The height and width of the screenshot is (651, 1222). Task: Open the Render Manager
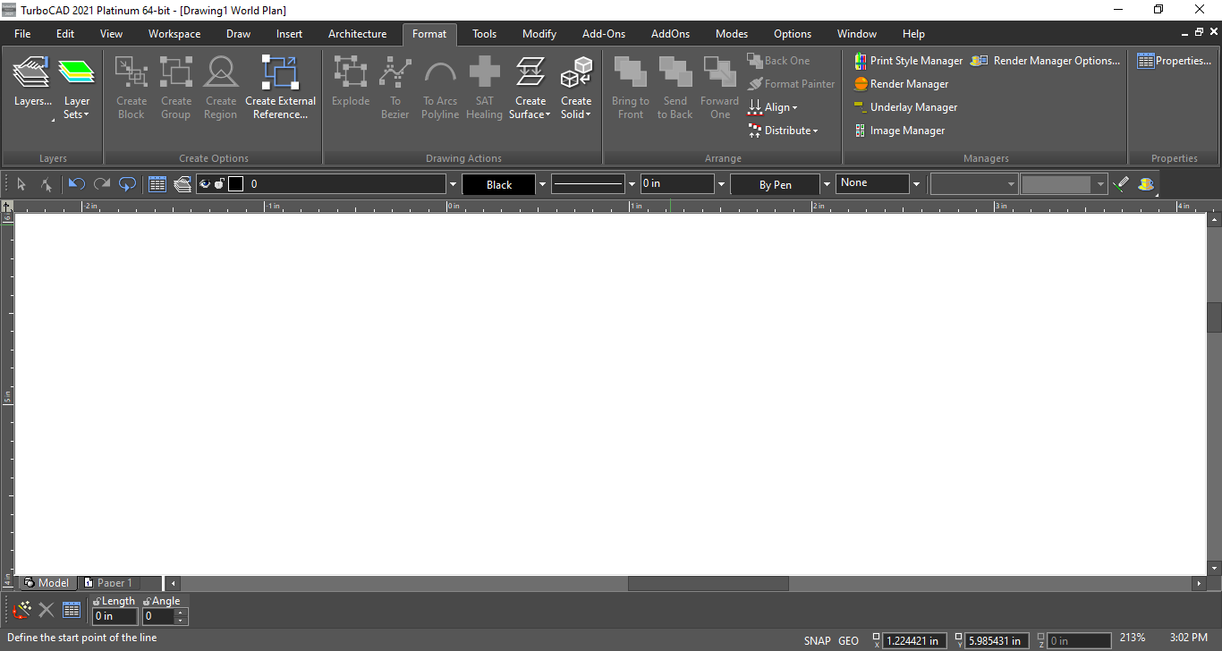[901, 84]
